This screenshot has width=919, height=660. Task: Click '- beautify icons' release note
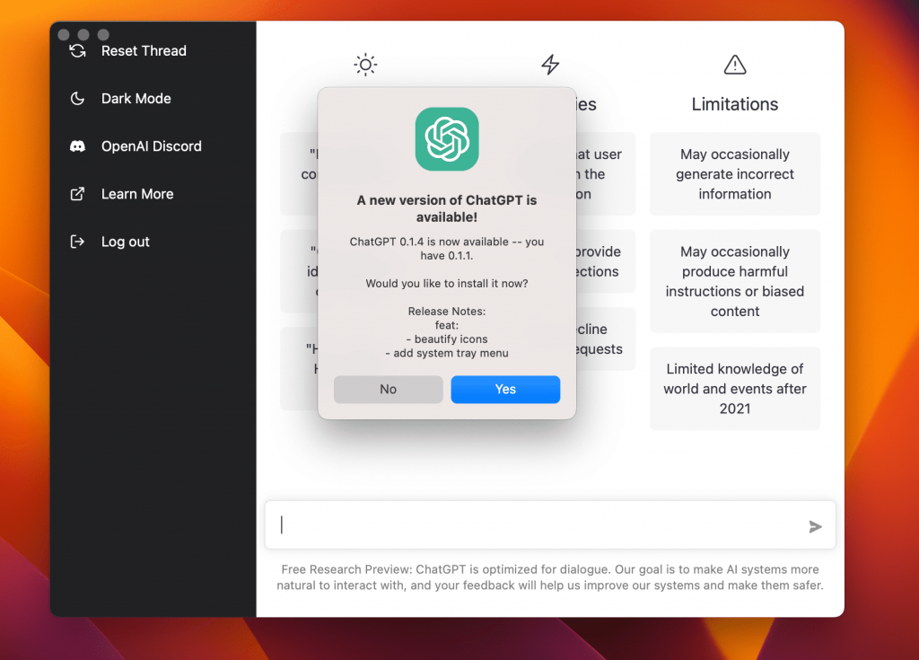point(447,339)
